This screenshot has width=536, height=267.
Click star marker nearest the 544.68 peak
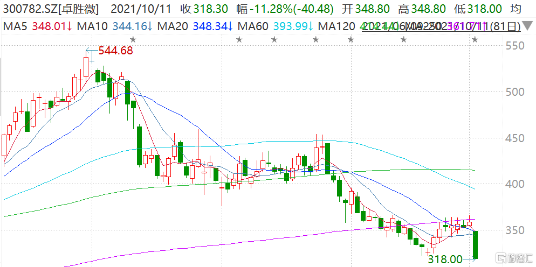(x=133, y=40)
